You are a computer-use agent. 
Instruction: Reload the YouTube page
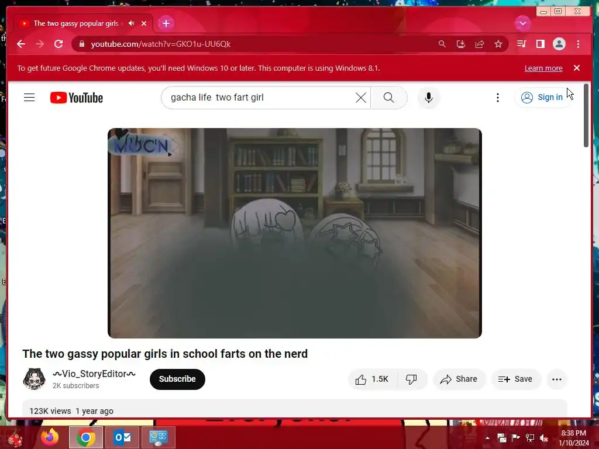58,44
